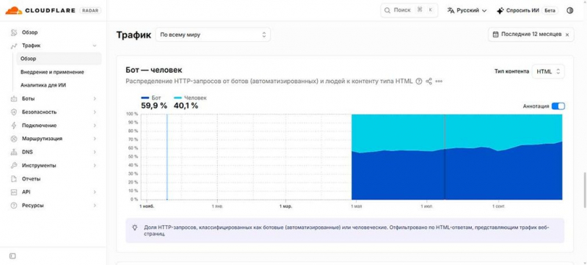Open the Русский language dropdown
Screen dimensions: 587x265
coord(467,10)
